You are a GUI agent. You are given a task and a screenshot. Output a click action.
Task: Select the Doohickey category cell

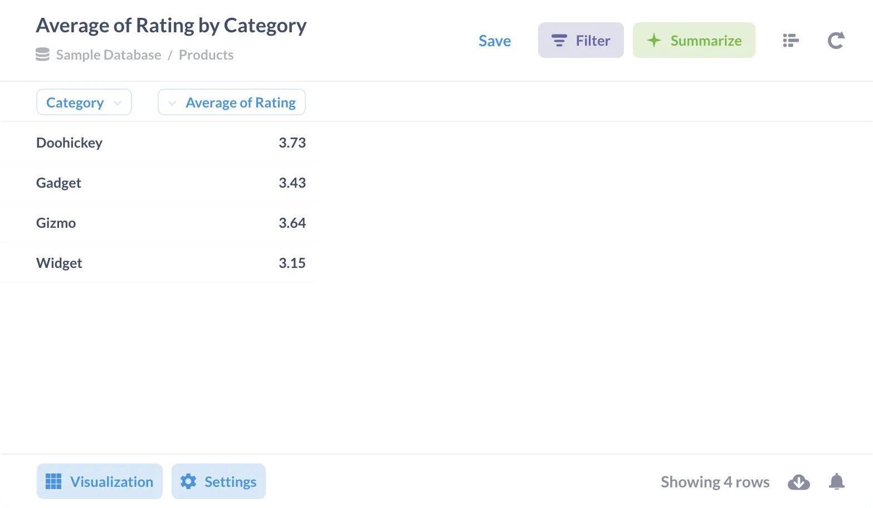tap(69, 143)
